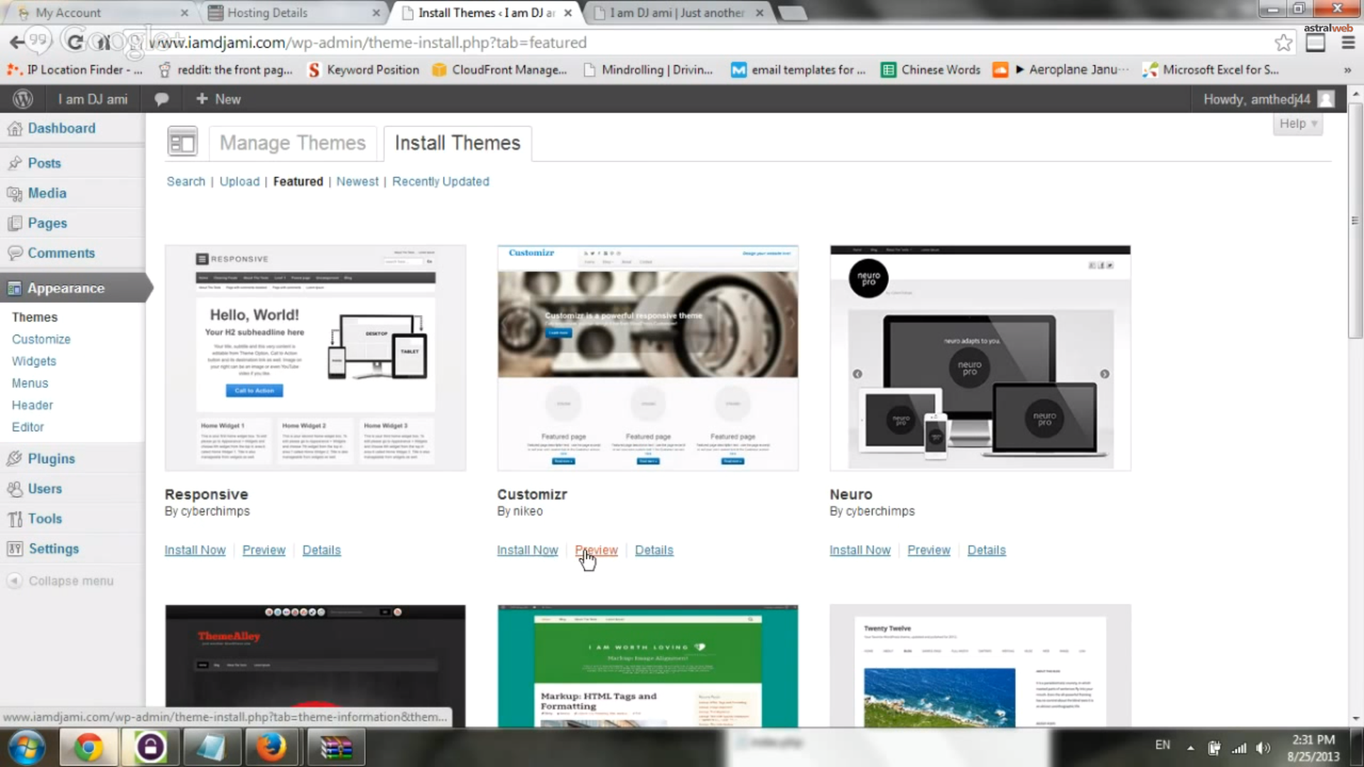Click the browser reload button

pos(75,42)
